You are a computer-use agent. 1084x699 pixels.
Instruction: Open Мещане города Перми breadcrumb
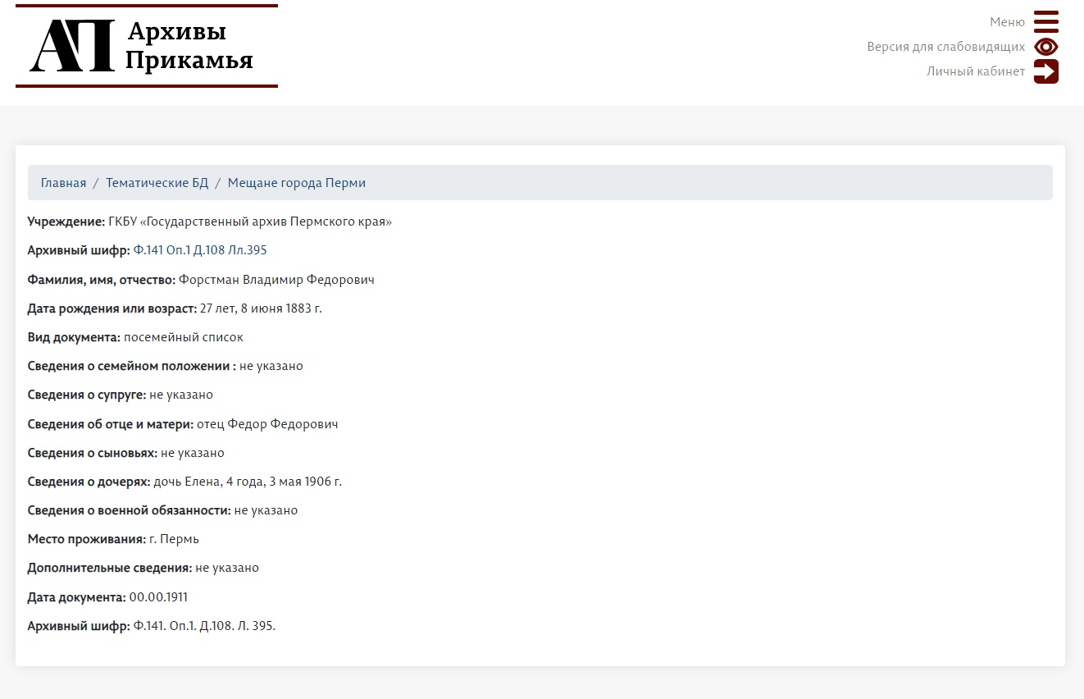[296, 183]
